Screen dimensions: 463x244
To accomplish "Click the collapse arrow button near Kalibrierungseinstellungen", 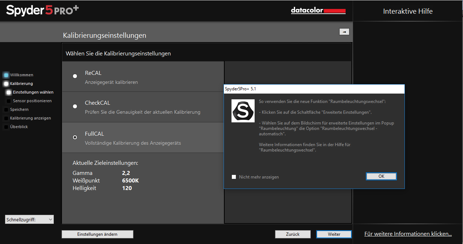I will pos(344,32).
